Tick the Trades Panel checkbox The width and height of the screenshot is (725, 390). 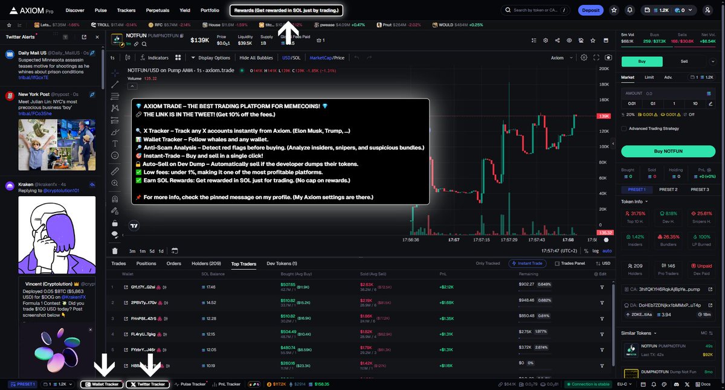click(x=556, y=263)
